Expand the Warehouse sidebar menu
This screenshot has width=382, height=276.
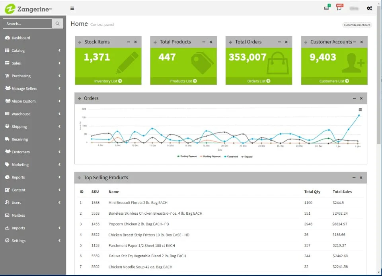tap(33, 114)
